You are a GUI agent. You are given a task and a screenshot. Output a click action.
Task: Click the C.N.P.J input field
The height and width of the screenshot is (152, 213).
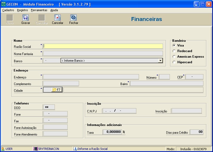120,111
